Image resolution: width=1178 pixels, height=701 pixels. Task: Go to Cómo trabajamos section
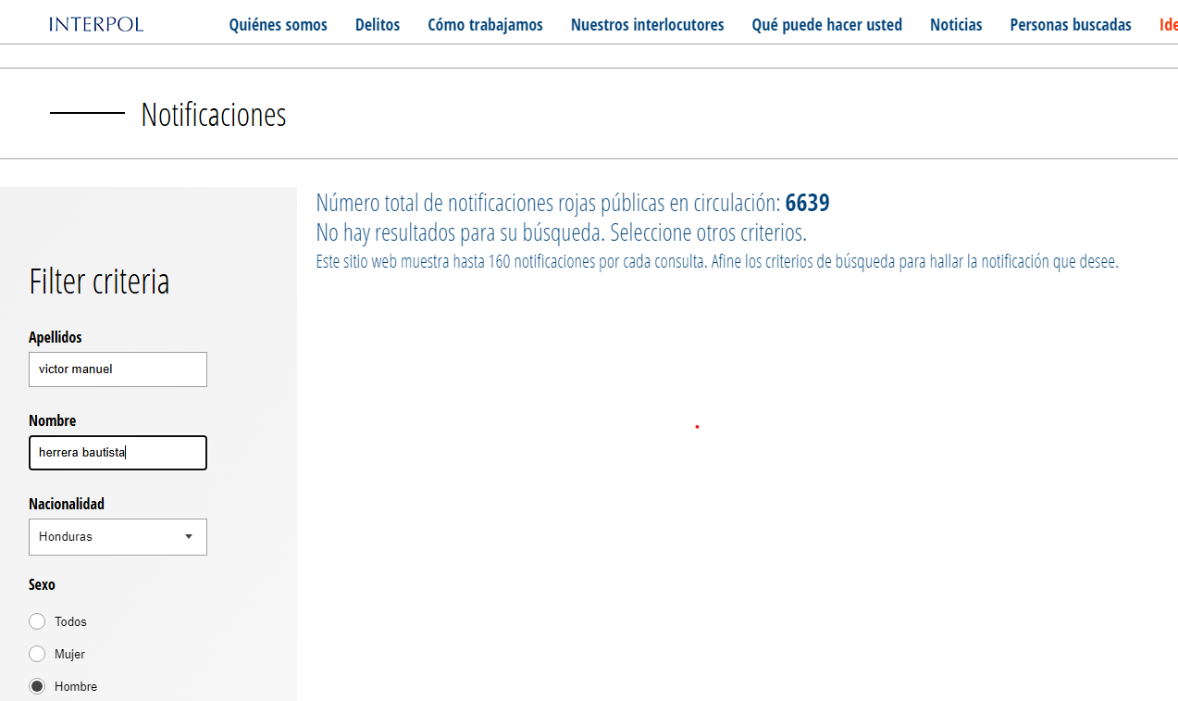485,25
